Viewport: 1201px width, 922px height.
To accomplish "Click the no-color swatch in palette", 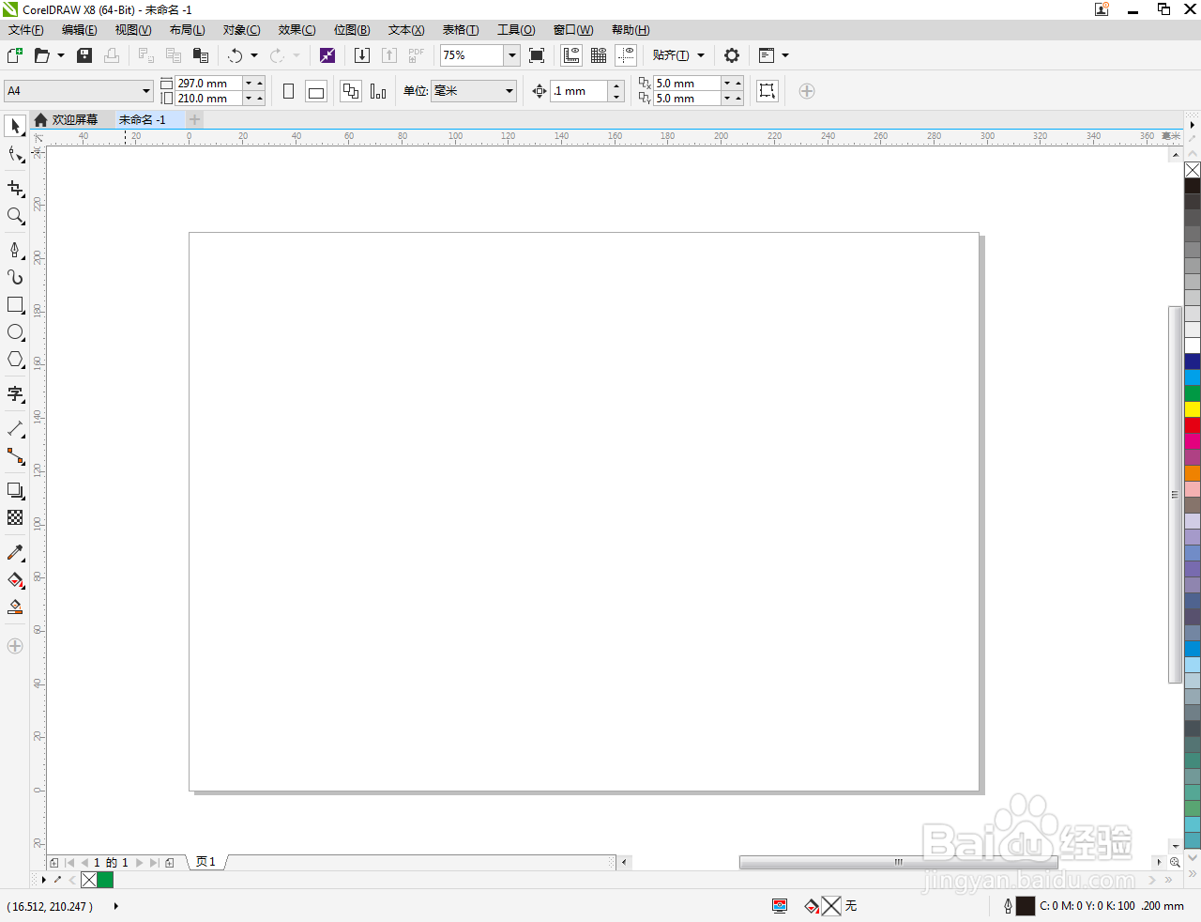I will pos(1193,170).
